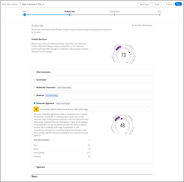Click the eye icon for risk tolerance

[x=133, y=25]
